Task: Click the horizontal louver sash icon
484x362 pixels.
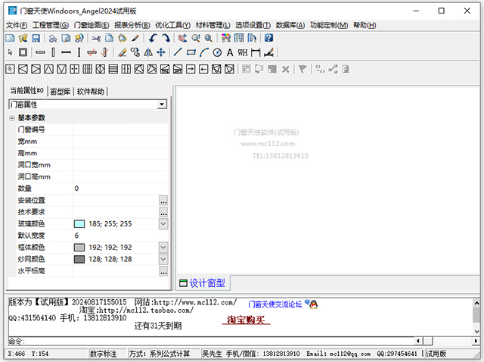Action: [x=113, y=69]
